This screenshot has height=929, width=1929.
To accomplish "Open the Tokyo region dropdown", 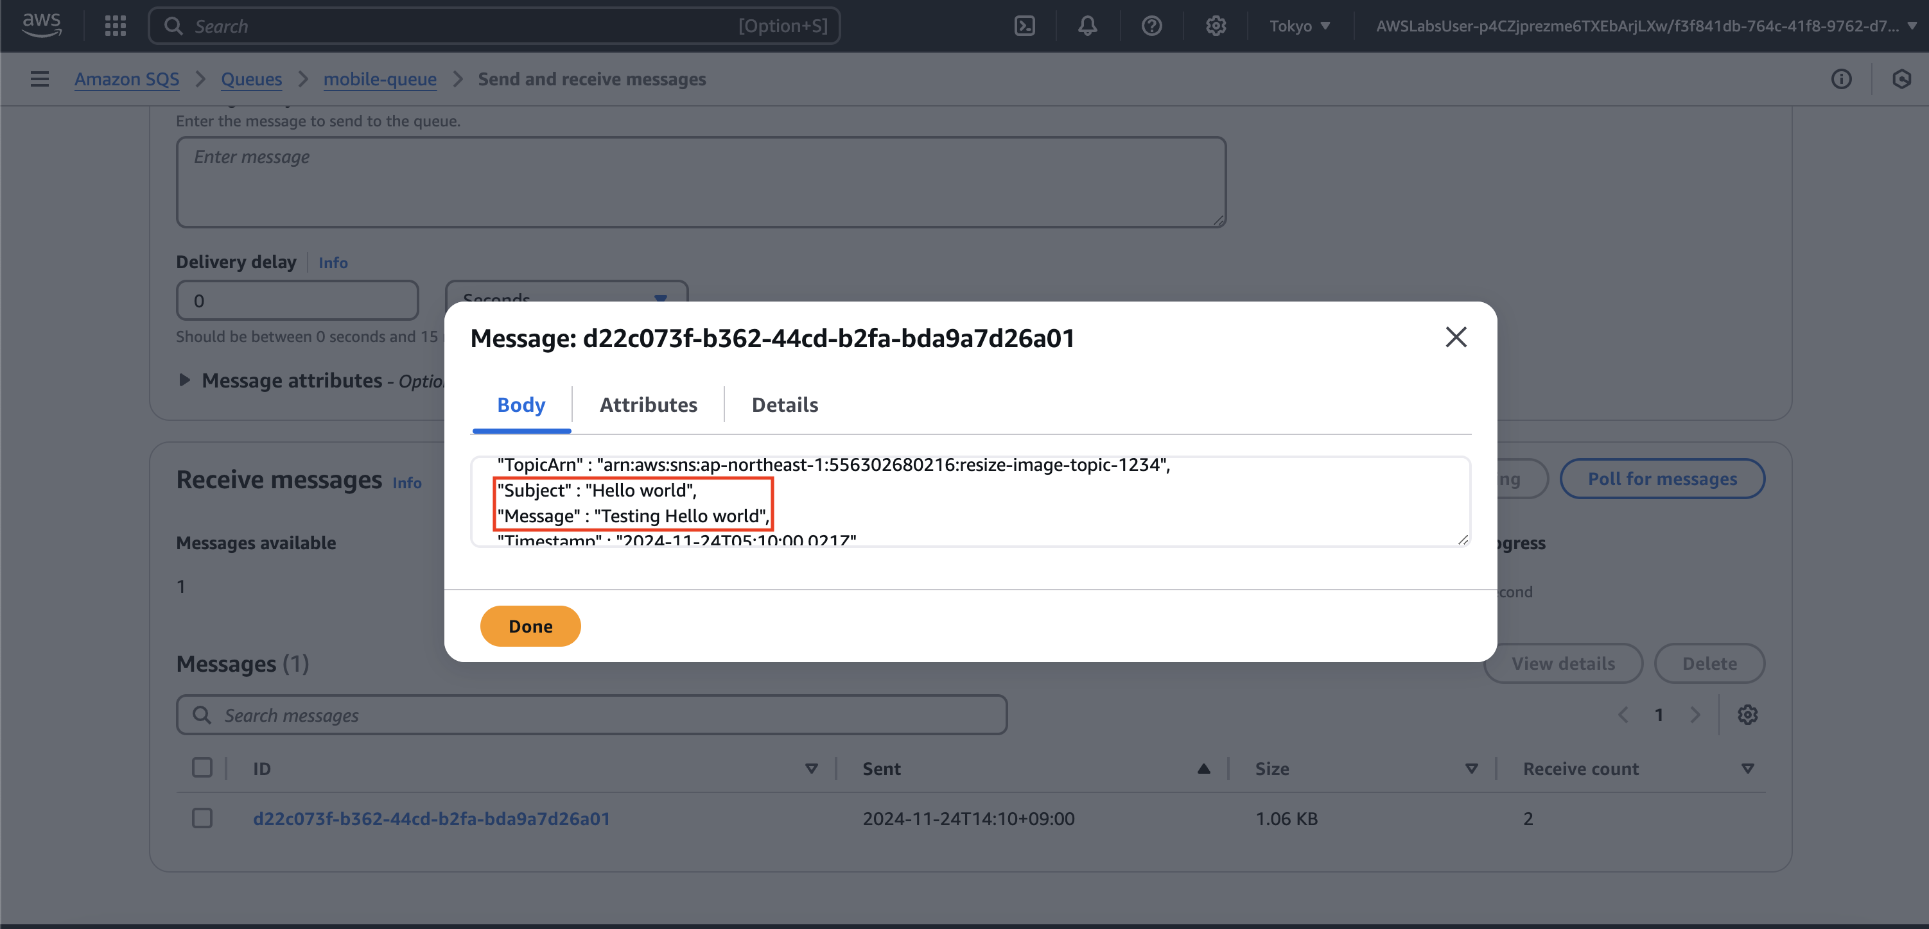I will (x=1299, y=26).
